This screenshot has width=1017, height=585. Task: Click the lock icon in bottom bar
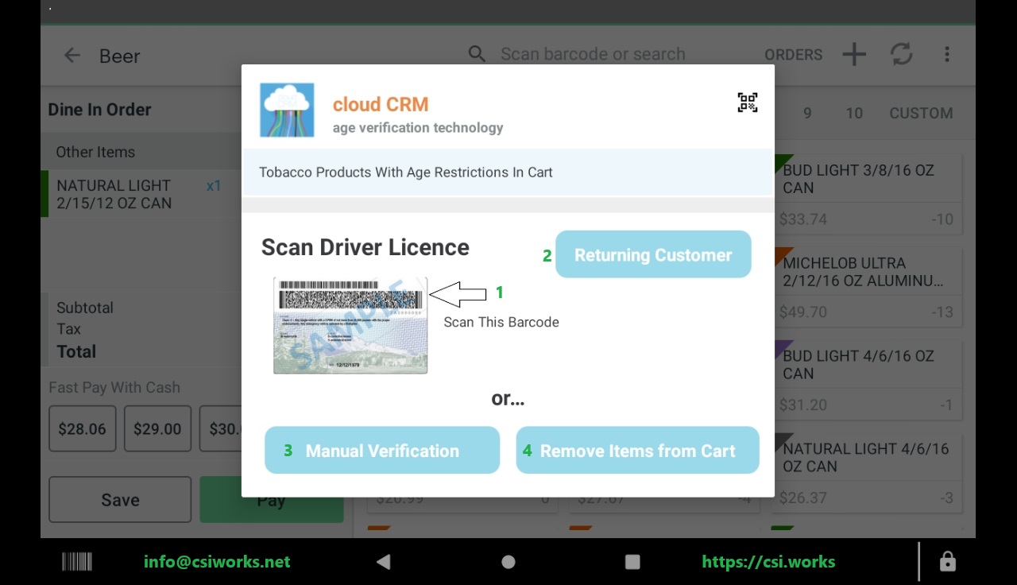coord(947,562)
